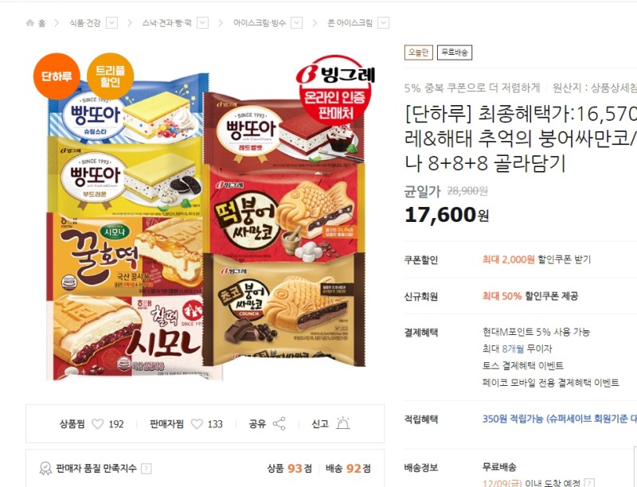The height and width of the screenshot is (487, 637).
Task: Click 최대 2,000원 할인쿠폰 받기 link
Action: 536,259
